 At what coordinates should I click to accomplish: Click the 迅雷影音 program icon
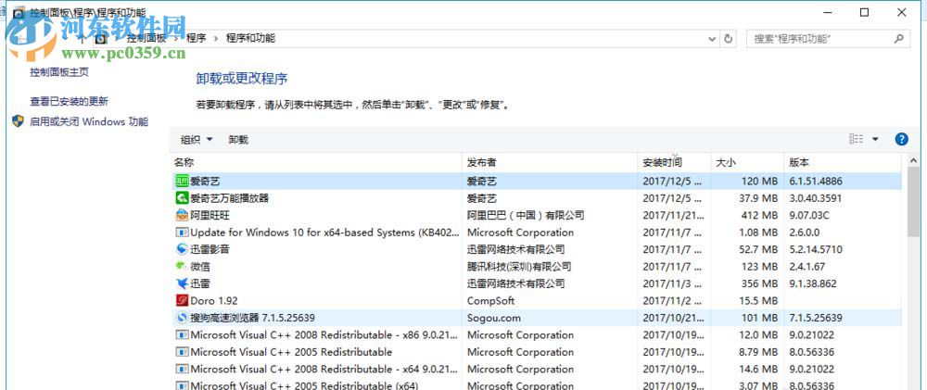(x=182, y=249)
